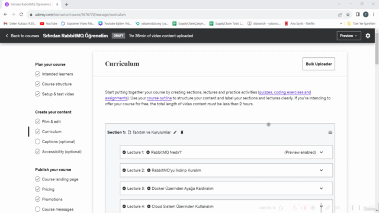Click Lecture 4 Cloud Sistem Üzerinden Kullanalım title
The height and width of the screenshot is (213, 379).
[x=182, y=206]
